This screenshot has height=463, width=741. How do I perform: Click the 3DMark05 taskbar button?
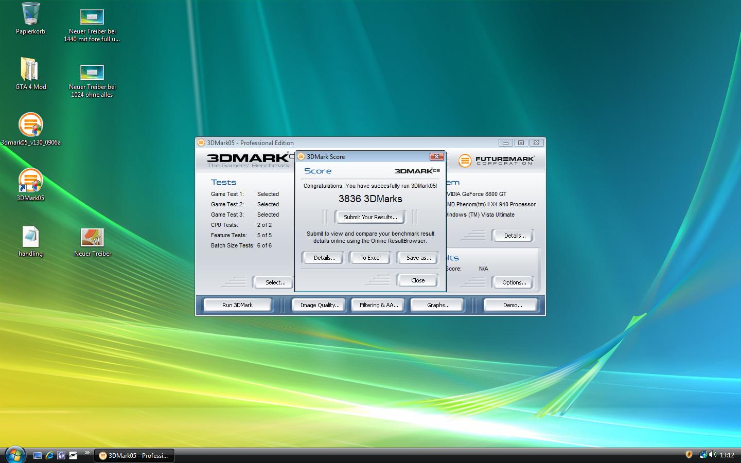[x=135, y=455]
